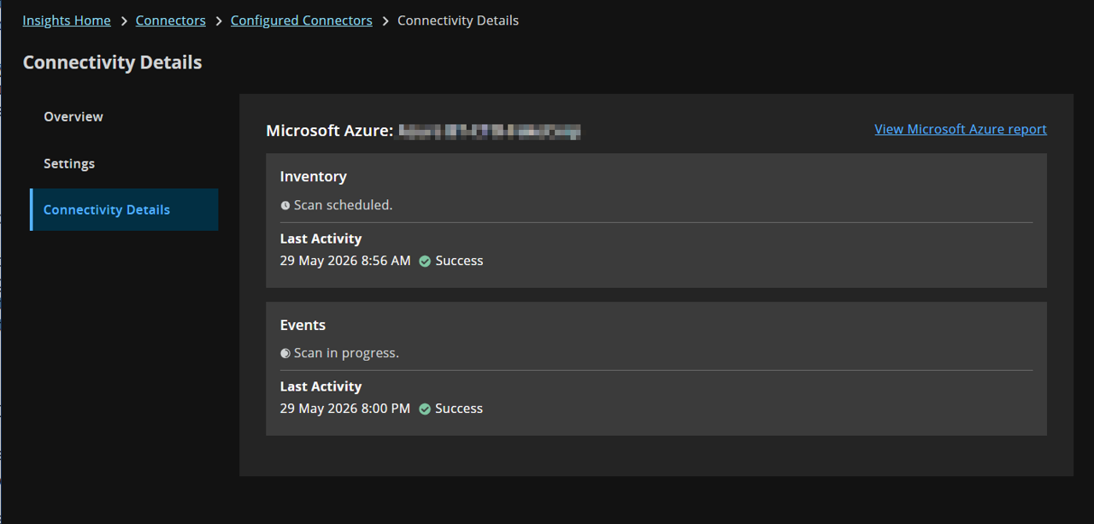Click the View Microsoft Azure report link
1094x524 pixels.
[961, 129]
